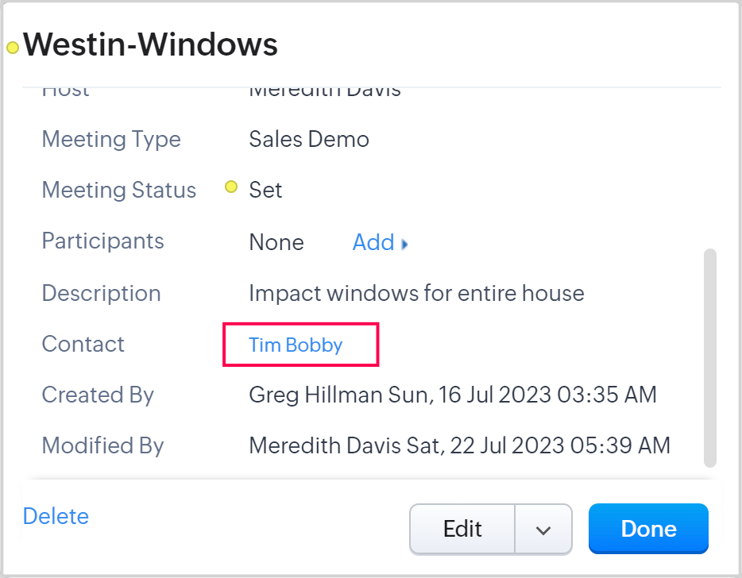Click the small arrow beside Add
This screenshot has height=578, width=742.
point(405,244)
